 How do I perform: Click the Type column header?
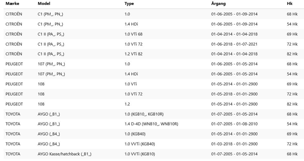tap(129, 4)
